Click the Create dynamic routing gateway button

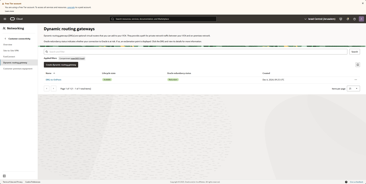click(x=61, y=65)
